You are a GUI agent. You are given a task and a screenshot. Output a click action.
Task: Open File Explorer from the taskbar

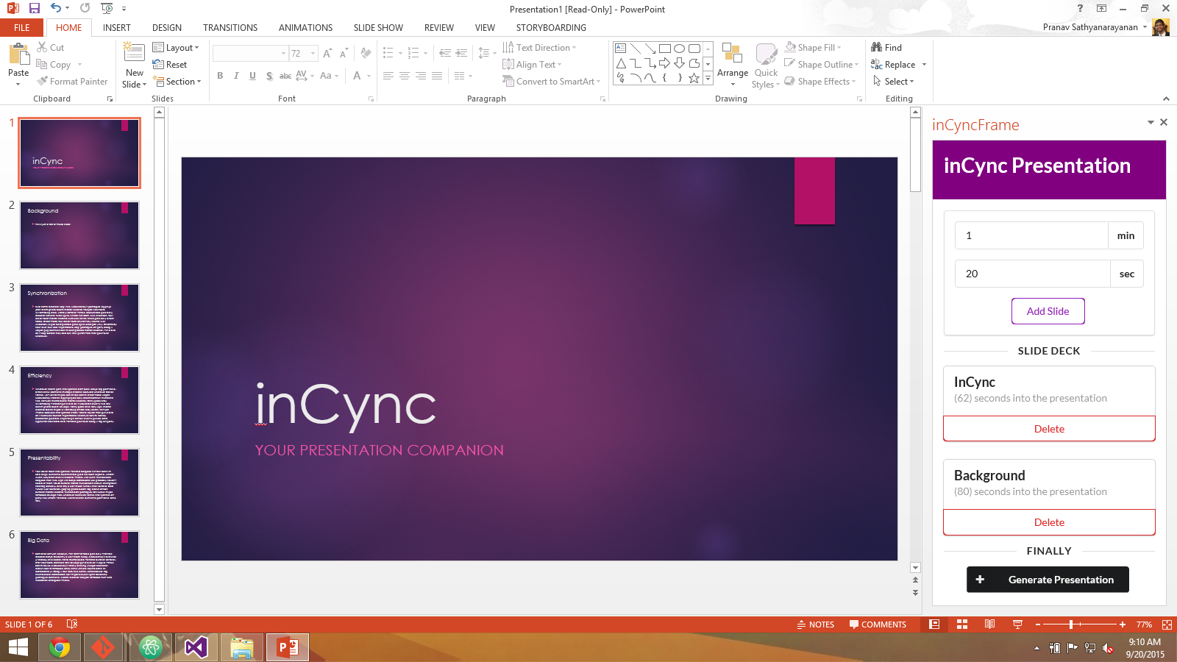(242, 647)
